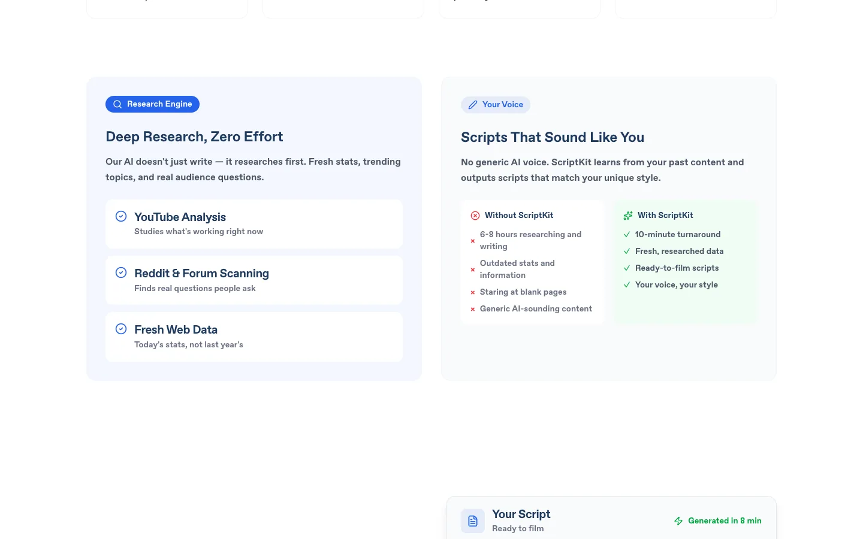863x539 pixels.
Task: Click the green sparkle icon beside With ScriptKit
Action: tap(628, 216)
